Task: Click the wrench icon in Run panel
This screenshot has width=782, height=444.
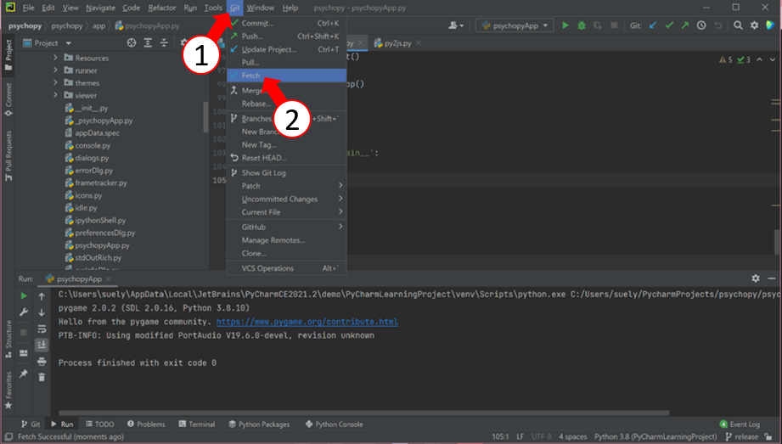Action: [x=24, y=312]
